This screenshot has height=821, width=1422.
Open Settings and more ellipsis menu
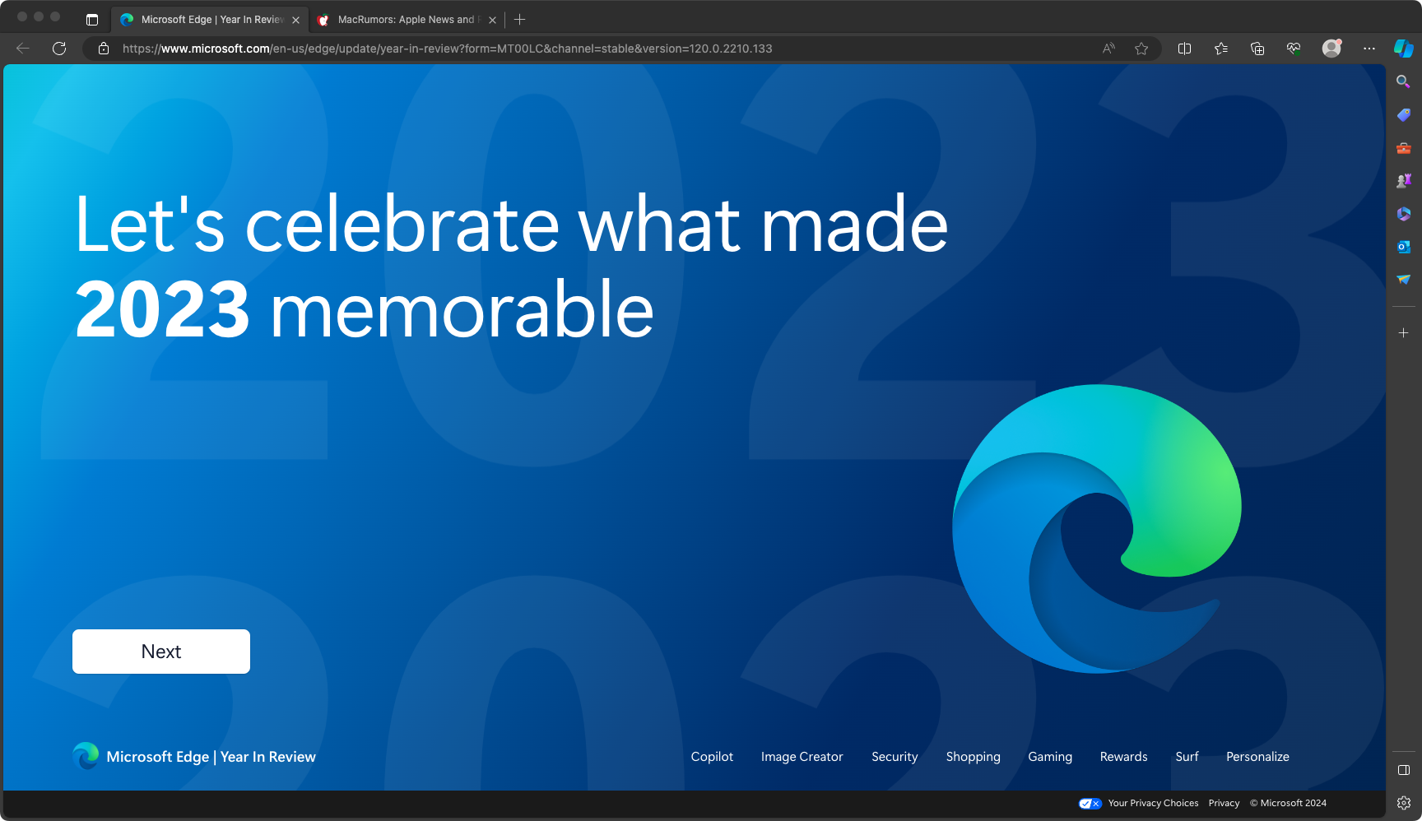tap(1369, 49)
